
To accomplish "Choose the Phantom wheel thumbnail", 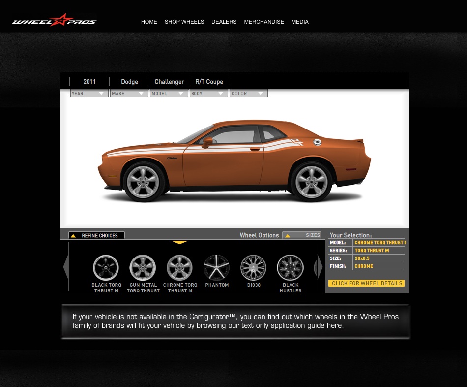I will tap(216, 268).
